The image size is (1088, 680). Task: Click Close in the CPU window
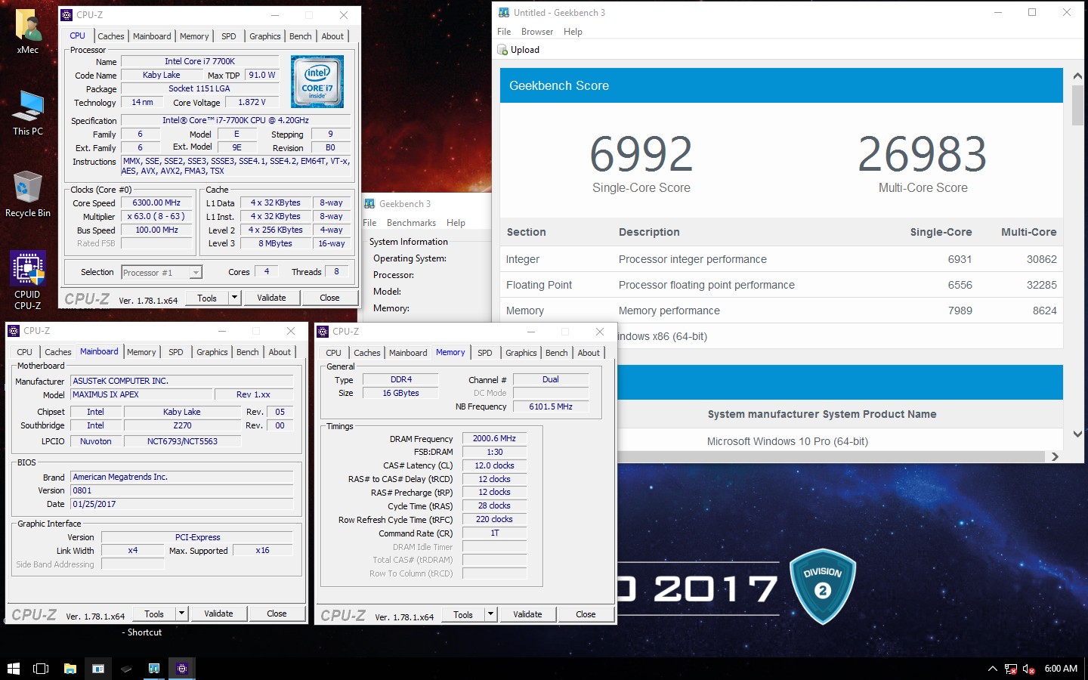pos(329,298)
